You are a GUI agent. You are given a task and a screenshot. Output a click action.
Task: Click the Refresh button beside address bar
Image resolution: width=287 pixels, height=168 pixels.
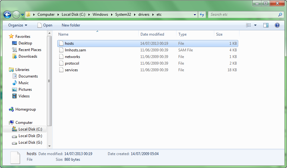pos(202,14)
